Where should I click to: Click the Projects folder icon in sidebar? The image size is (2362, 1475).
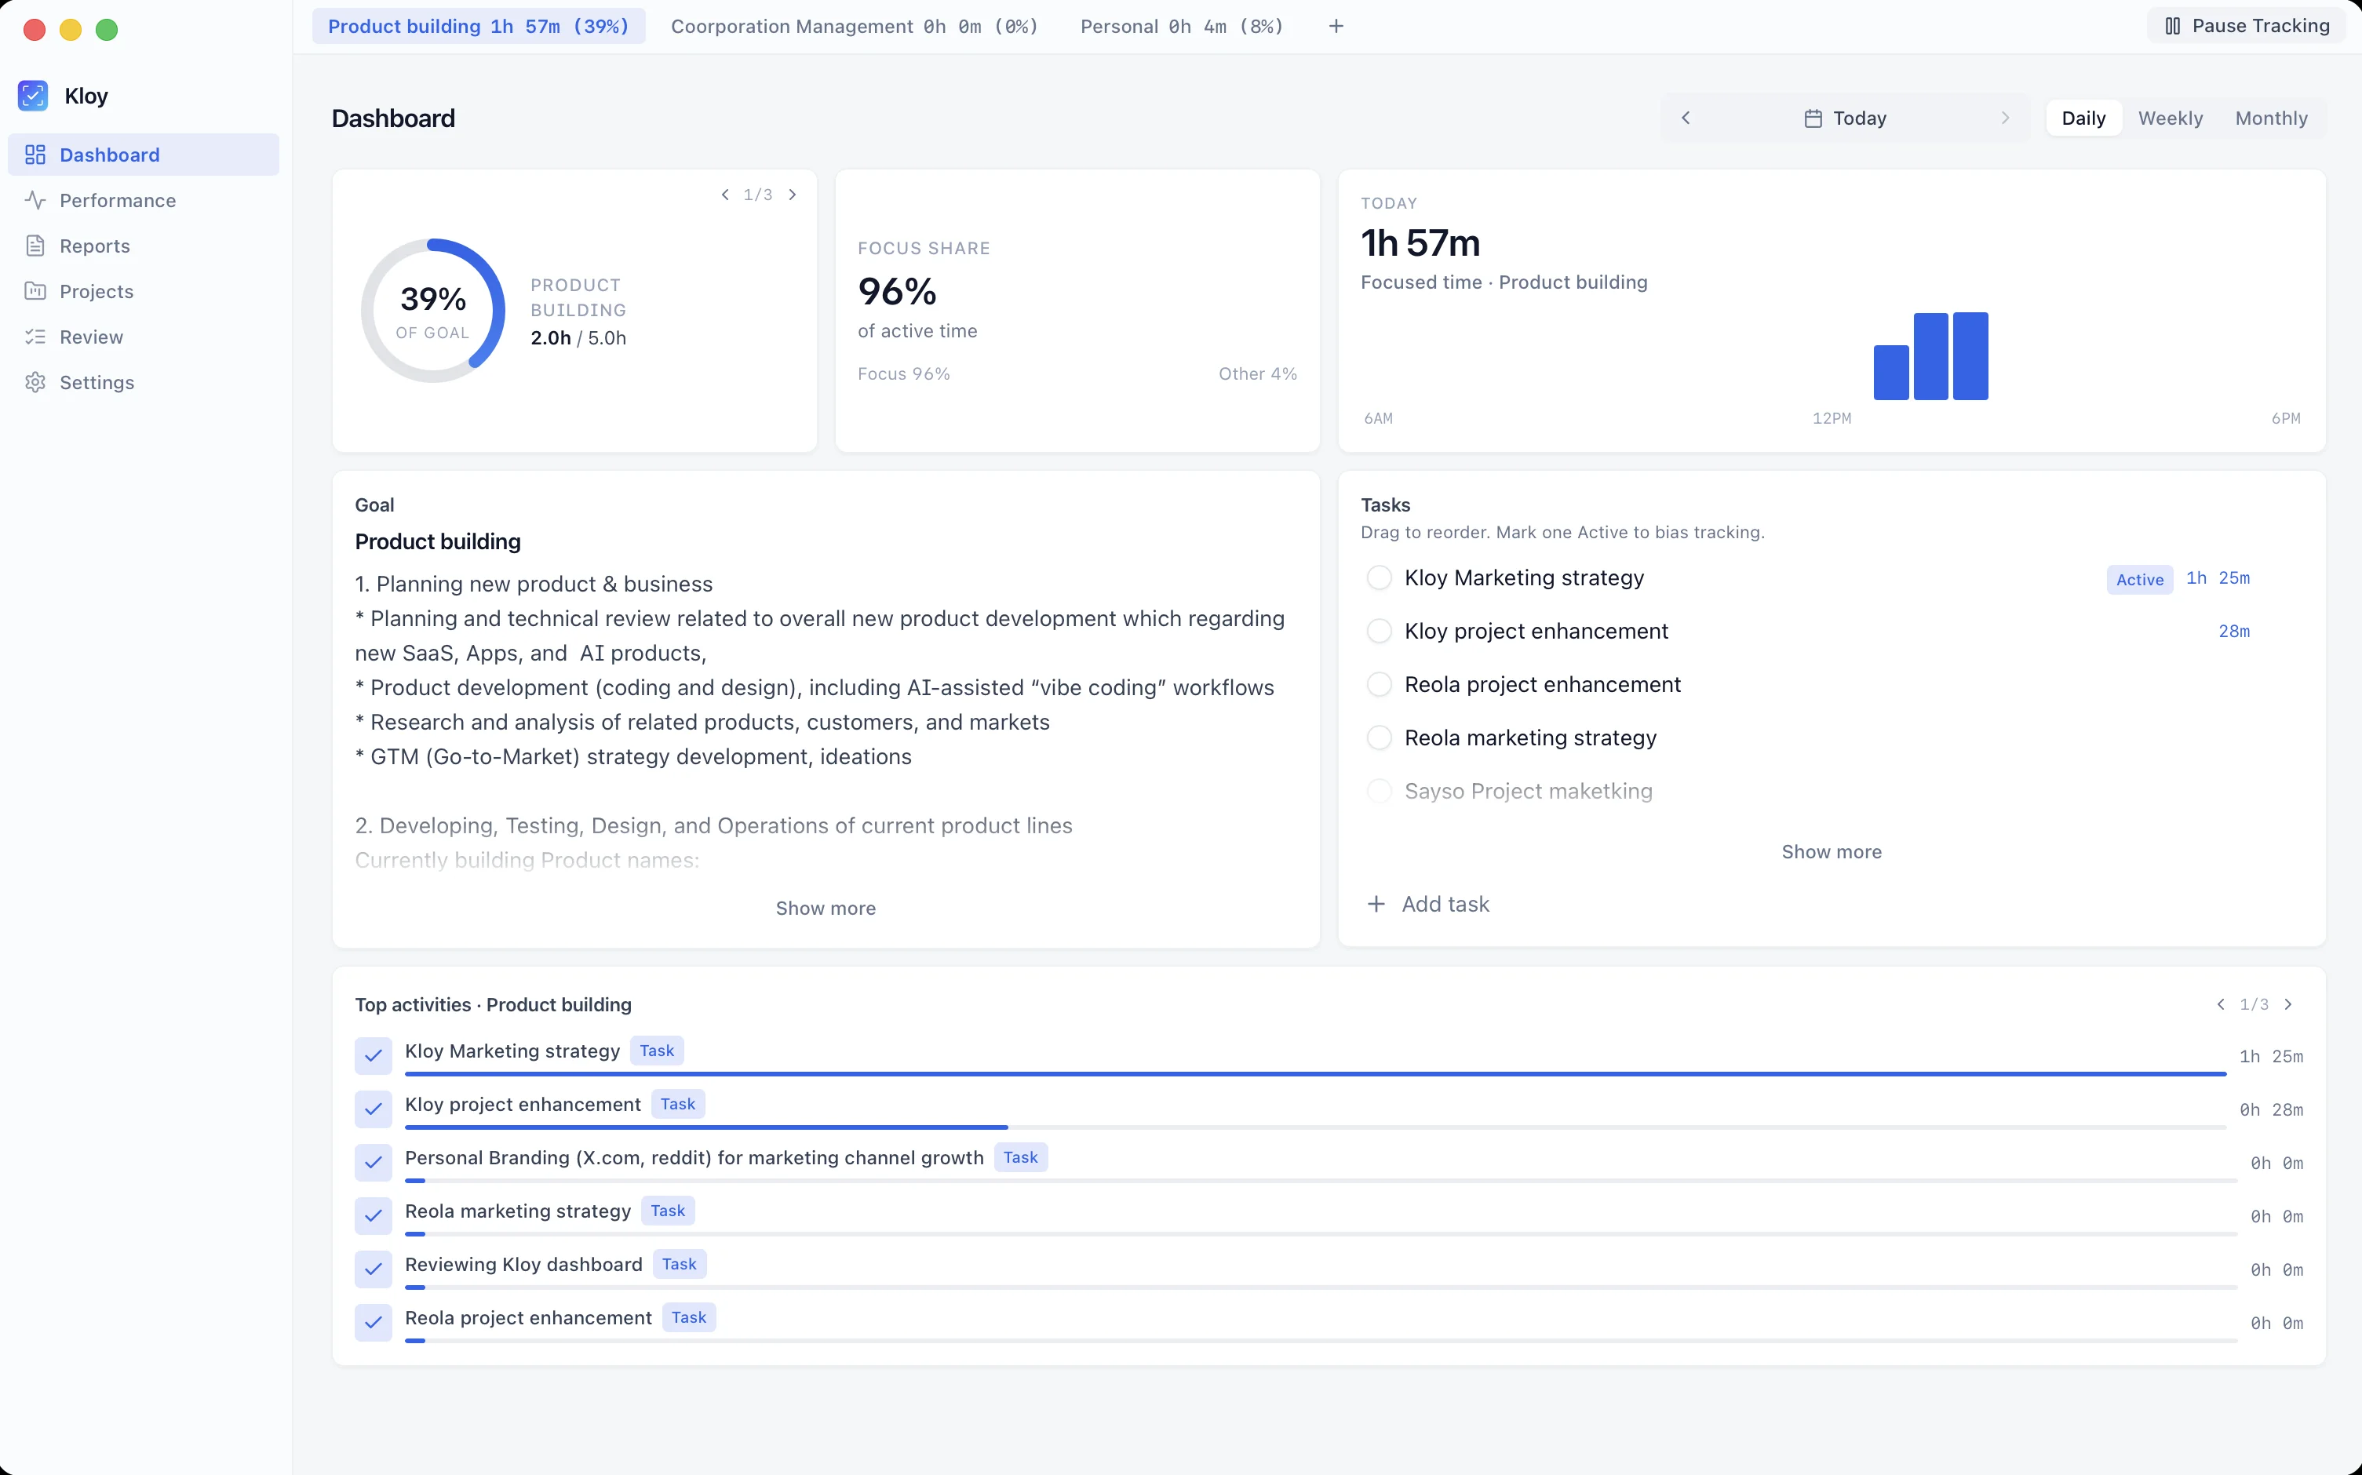click(35, 291)
